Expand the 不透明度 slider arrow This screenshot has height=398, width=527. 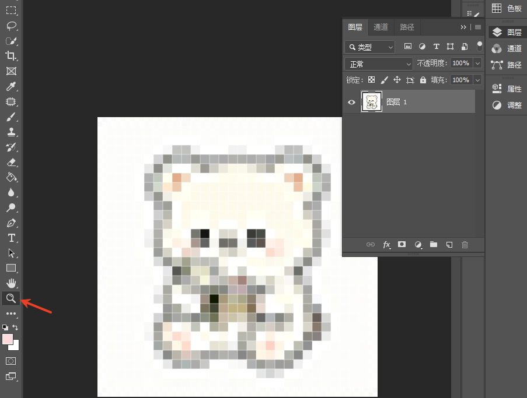(477, 63)
